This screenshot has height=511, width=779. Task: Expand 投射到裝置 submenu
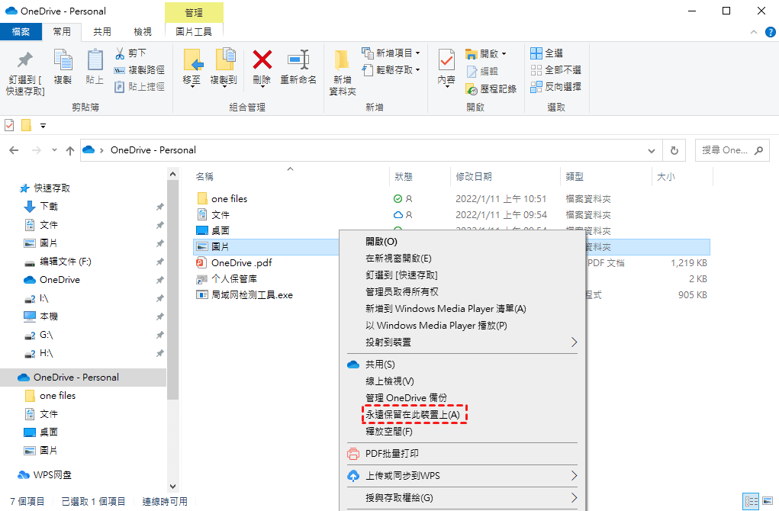462,342
